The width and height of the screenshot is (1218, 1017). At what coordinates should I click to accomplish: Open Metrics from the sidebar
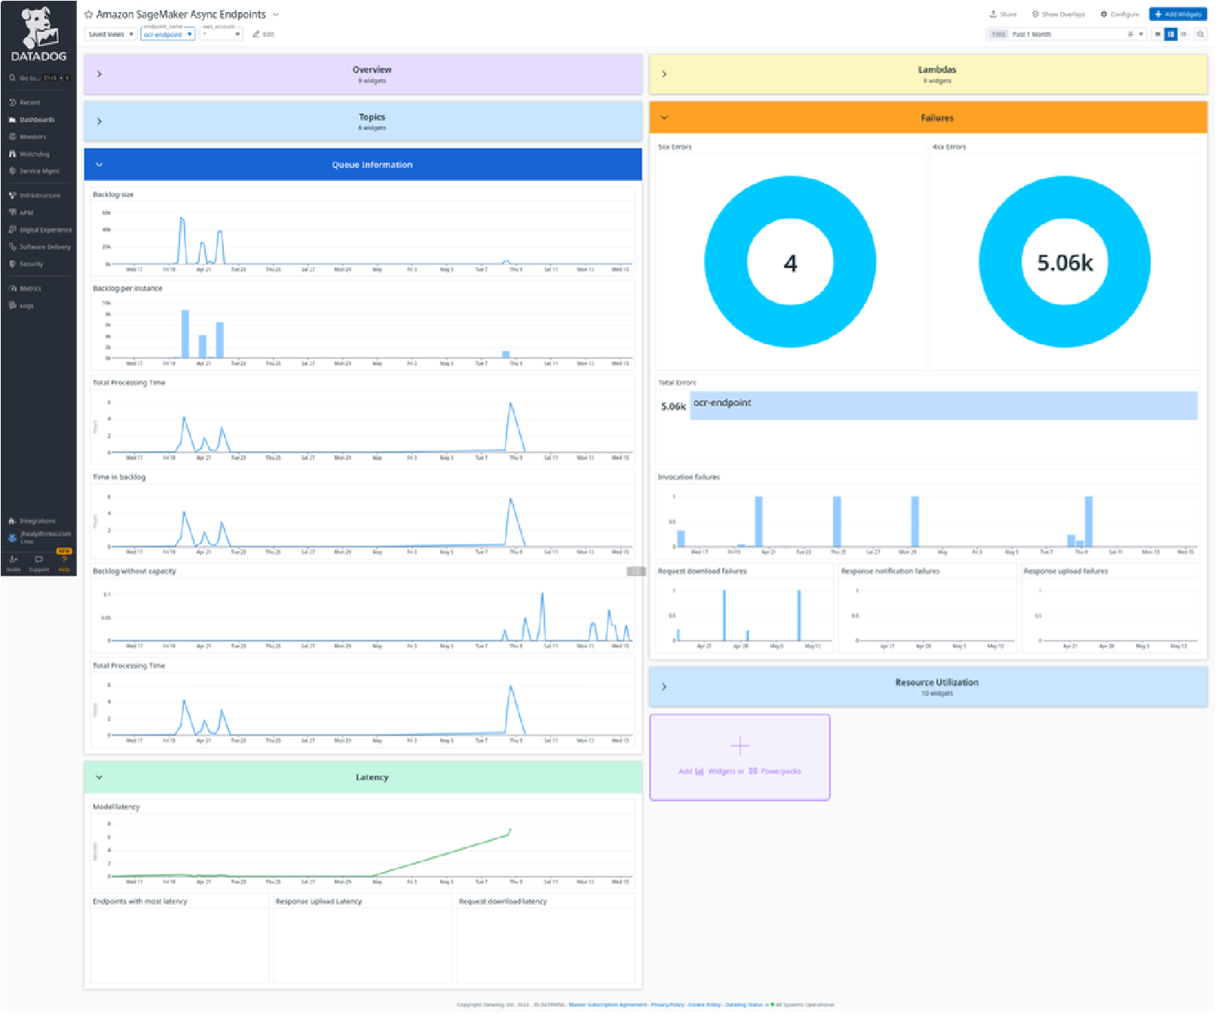(x=29, y=288)
